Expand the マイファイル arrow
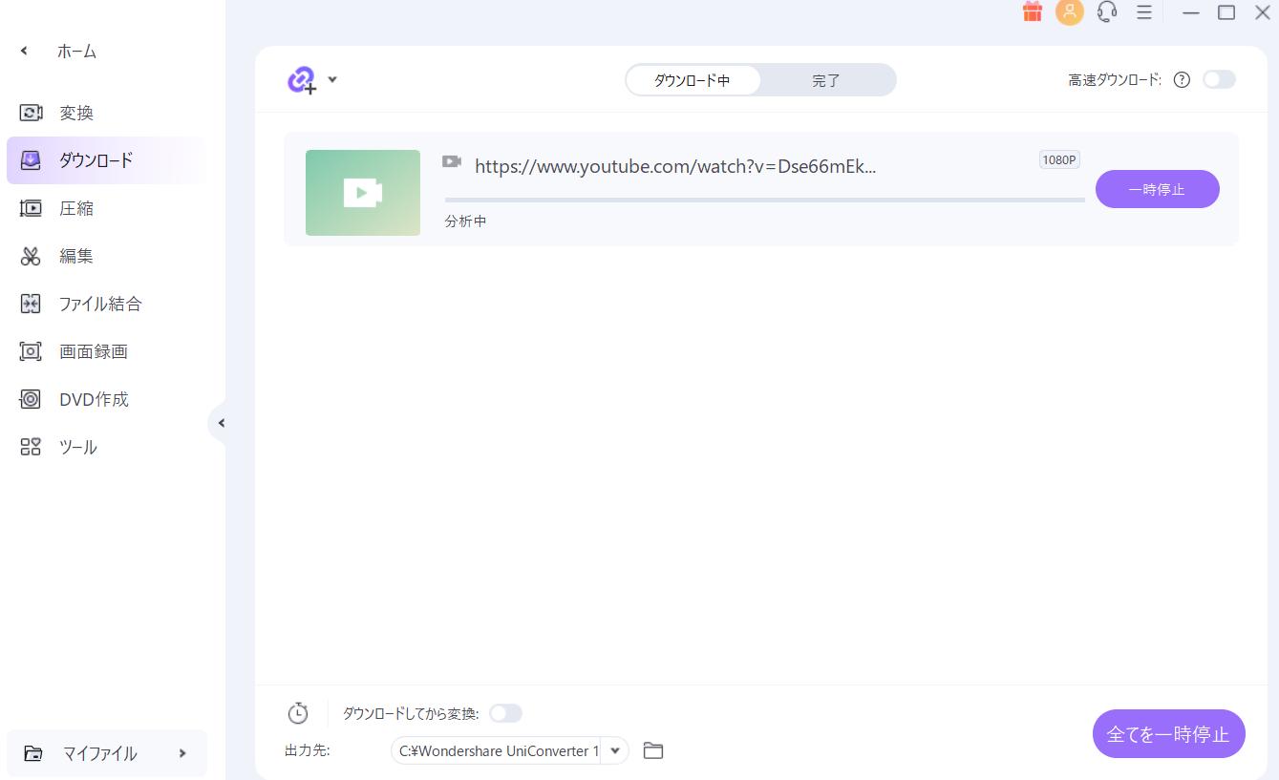This screenshot has height=780, width=1279. coord(182,753)
